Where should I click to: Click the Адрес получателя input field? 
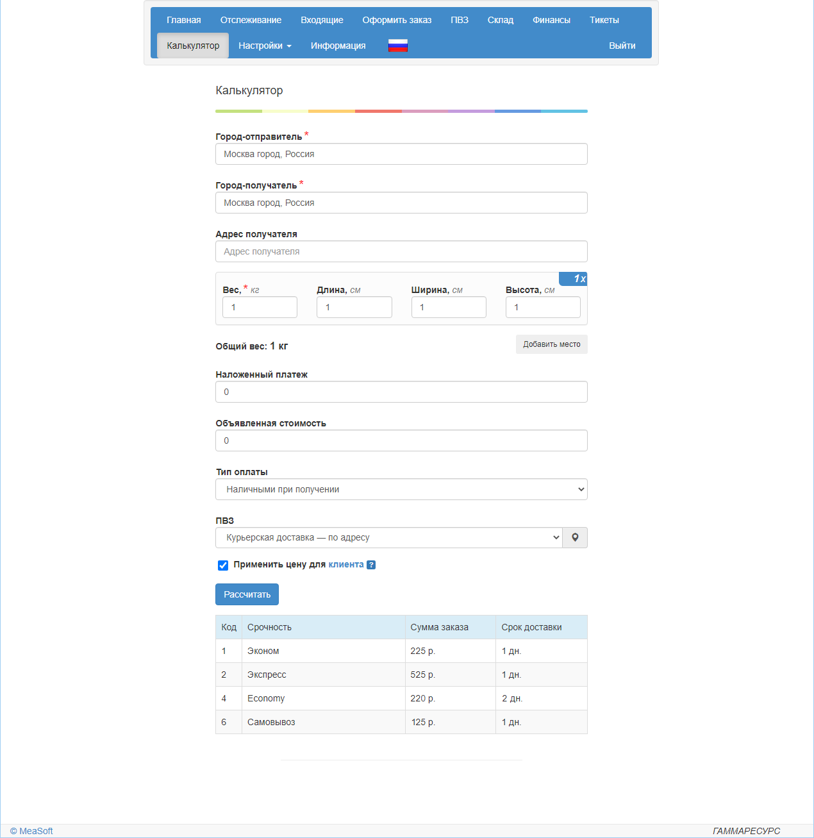(401, 251)
